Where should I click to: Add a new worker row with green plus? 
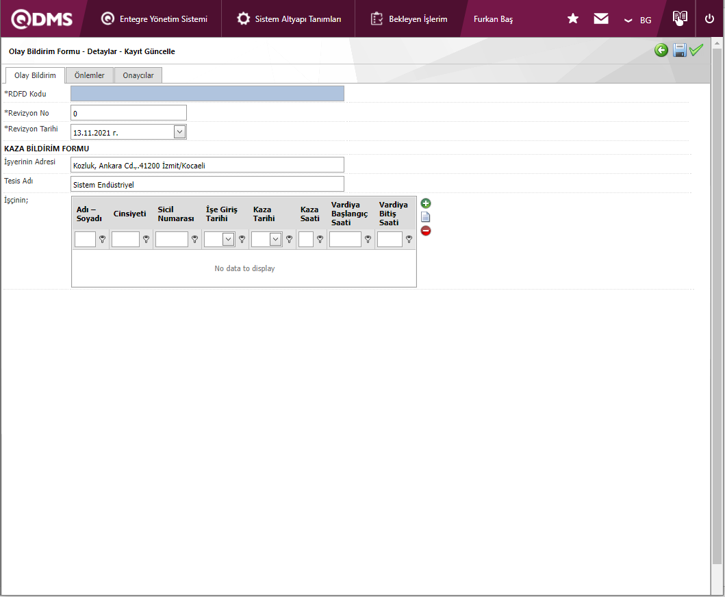tap(426, 203)
